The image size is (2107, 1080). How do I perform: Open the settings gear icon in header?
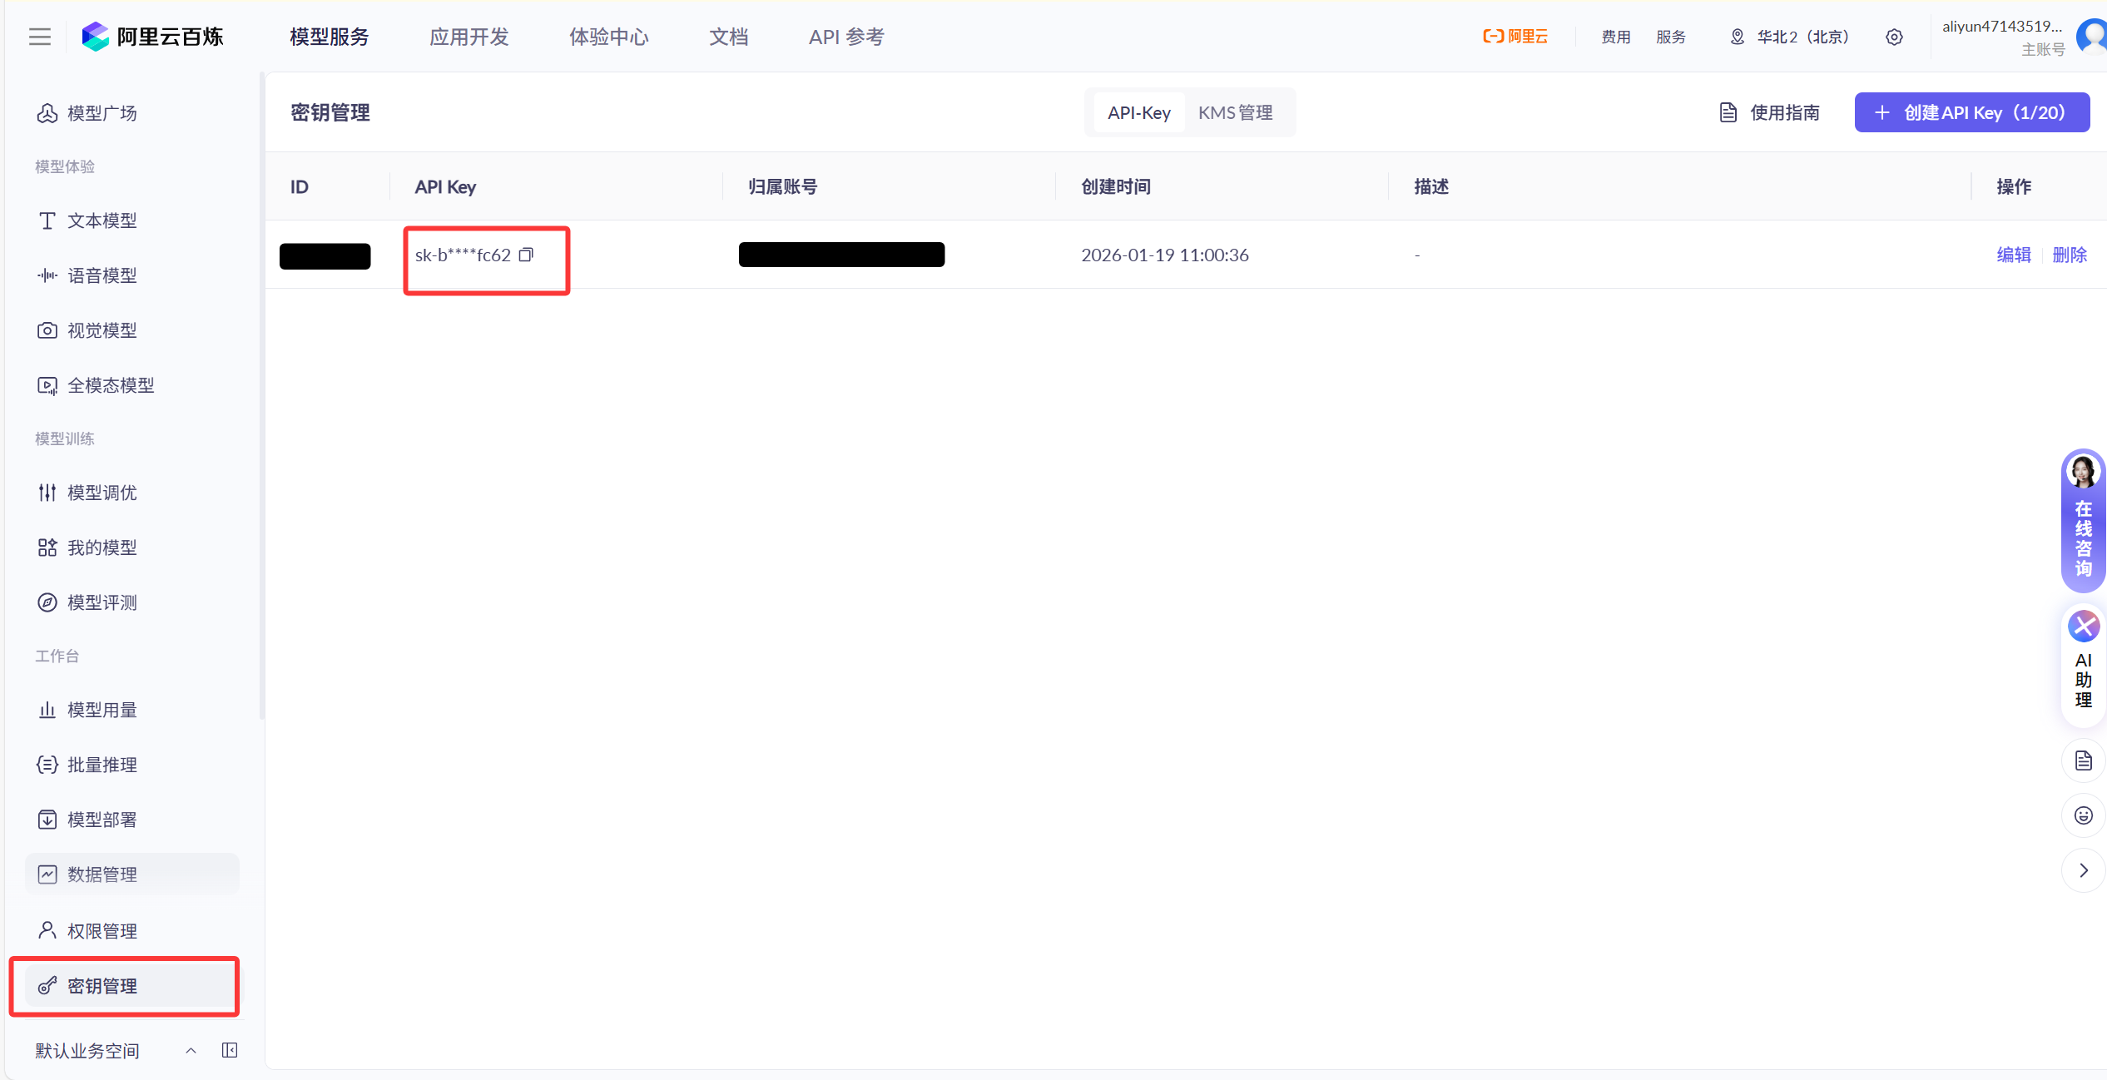(x=1894, y=37)
